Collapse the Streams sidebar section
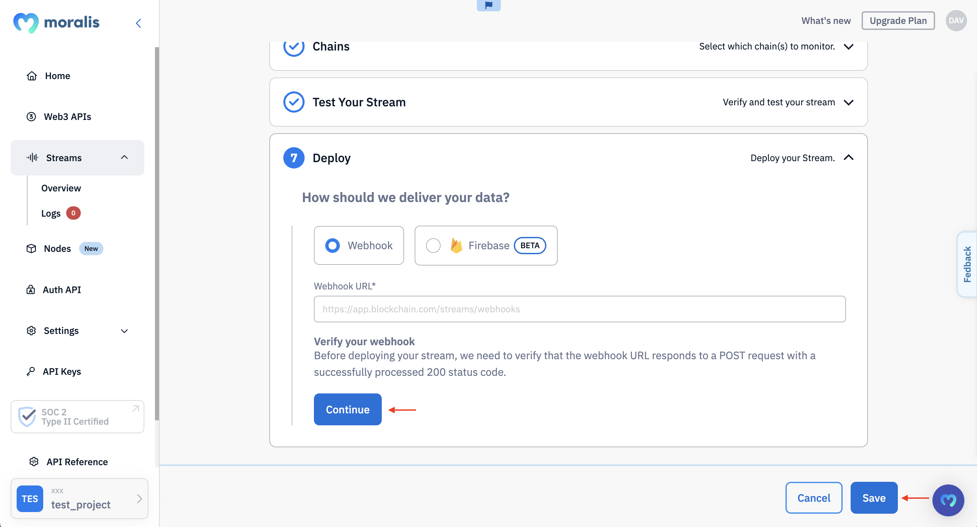977x527 pixels. [x=124, y=157]
